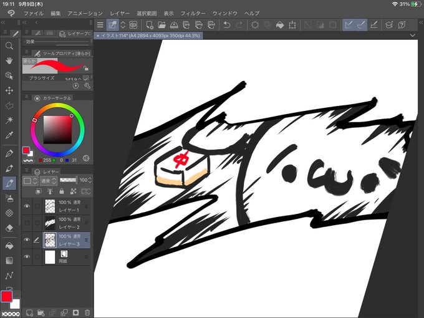Image resolution: width=424 pixels, height=318 pixels.
Task: Select the highlighted Brush tool
Action: point(9,183)
